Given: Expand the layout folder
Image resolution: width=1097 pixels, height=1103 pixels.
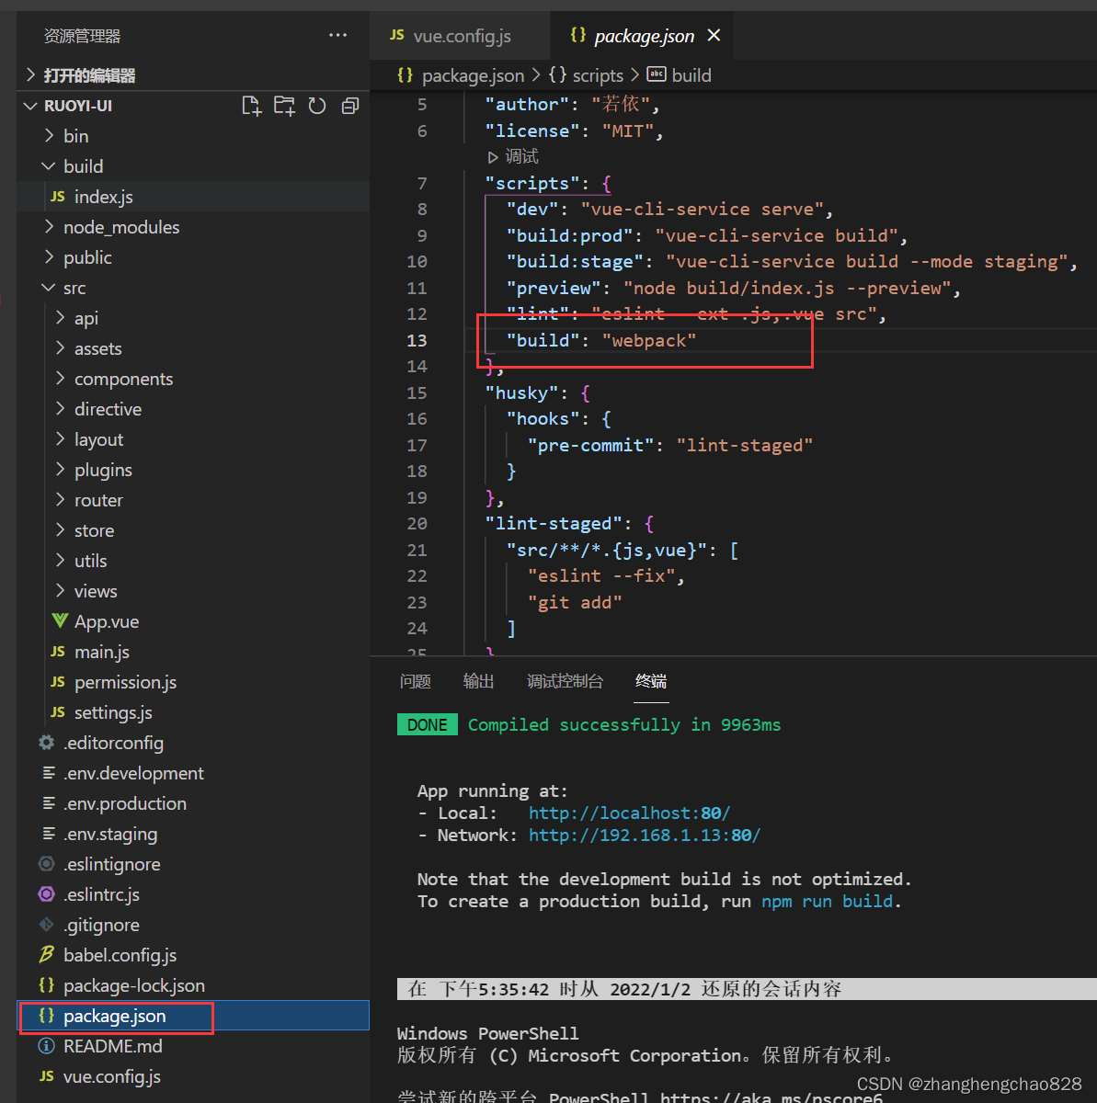Looking at the screenshot, I should (x=193, y=439).
